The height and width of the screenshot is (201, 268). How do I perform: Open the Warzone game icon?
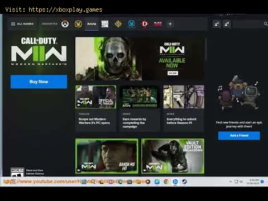[x=105, y=24]
